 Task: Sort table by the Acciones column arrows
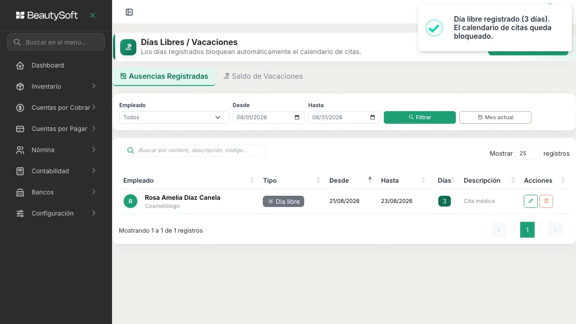pos(563,180)
